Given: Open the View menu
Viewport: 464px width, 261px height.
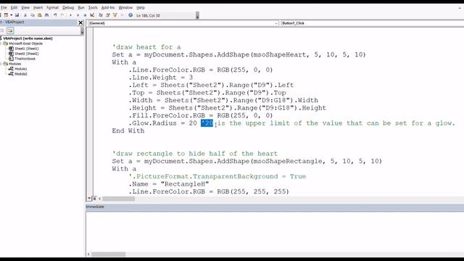Looking at the screenshot, I should [x=25, y=8].
